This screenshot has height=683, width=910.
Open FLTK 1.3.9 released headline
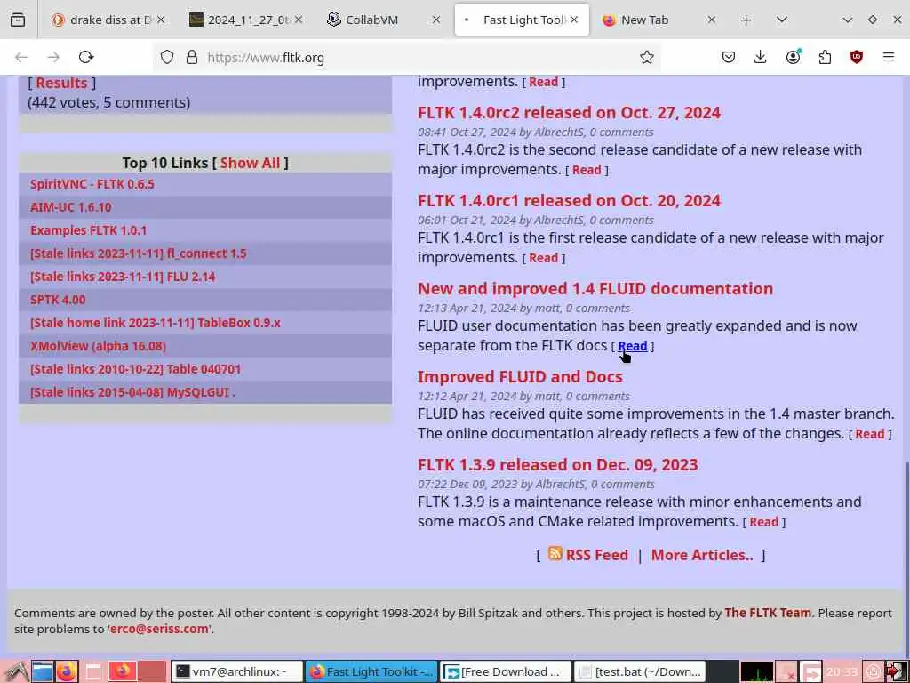[557, 464]
